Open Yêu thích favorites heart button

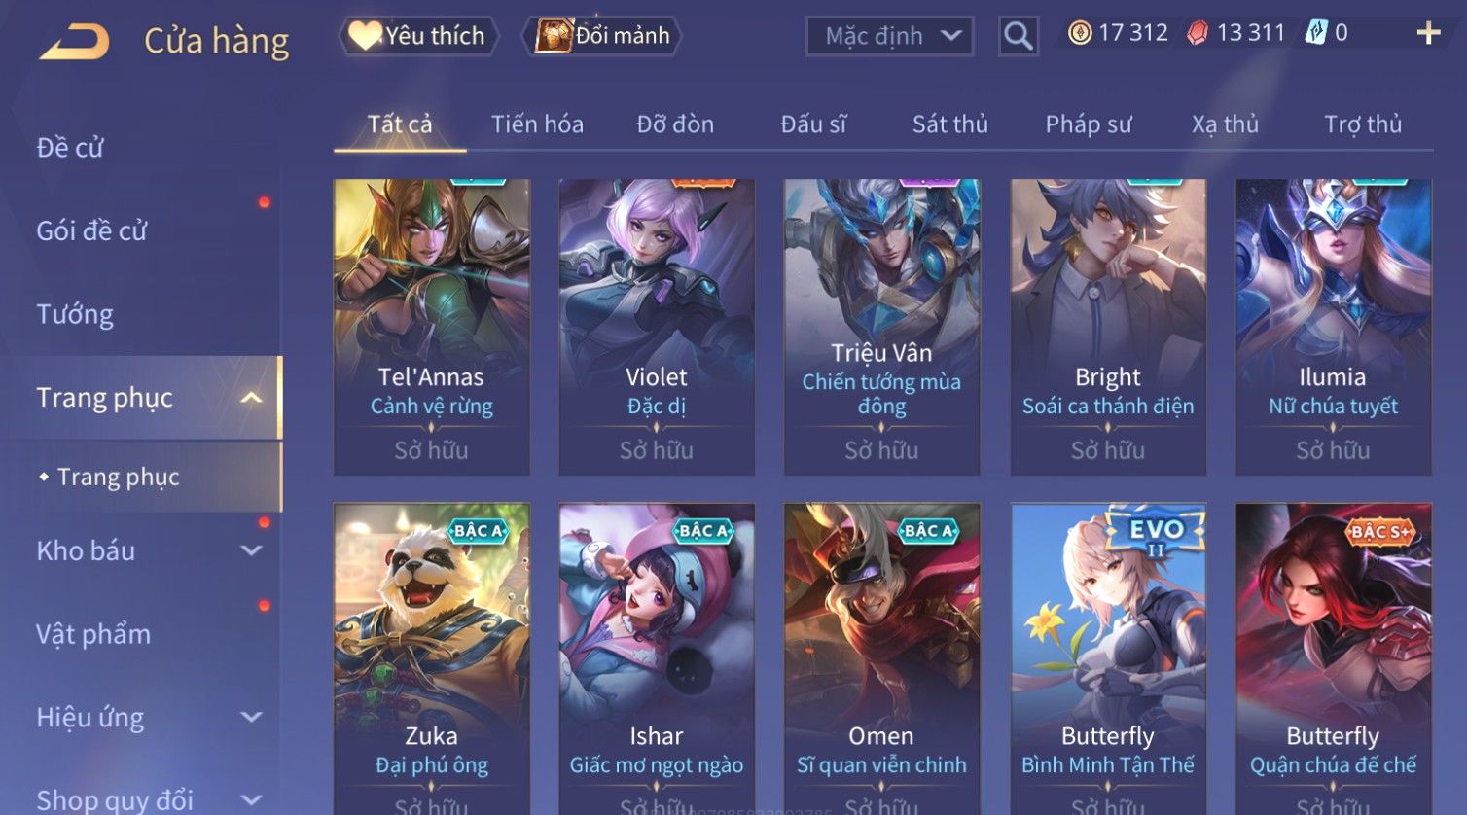click(418, 36)
